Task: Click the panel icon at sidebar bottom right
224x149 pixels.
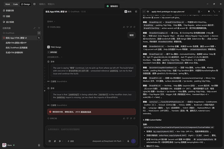Action: click(39, 145)
